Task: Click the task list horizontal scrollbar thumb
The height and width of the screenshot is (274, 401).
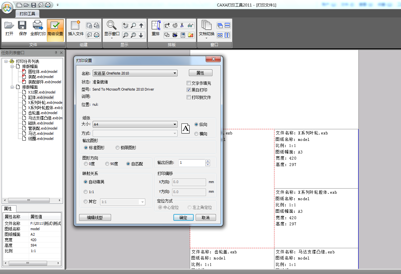Action: pyautogui.click(x=29, y=200)
